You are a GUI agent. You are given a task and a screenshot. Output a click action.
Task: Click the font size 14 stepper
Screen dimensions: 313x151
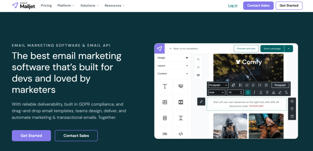(x=241, y=92)
